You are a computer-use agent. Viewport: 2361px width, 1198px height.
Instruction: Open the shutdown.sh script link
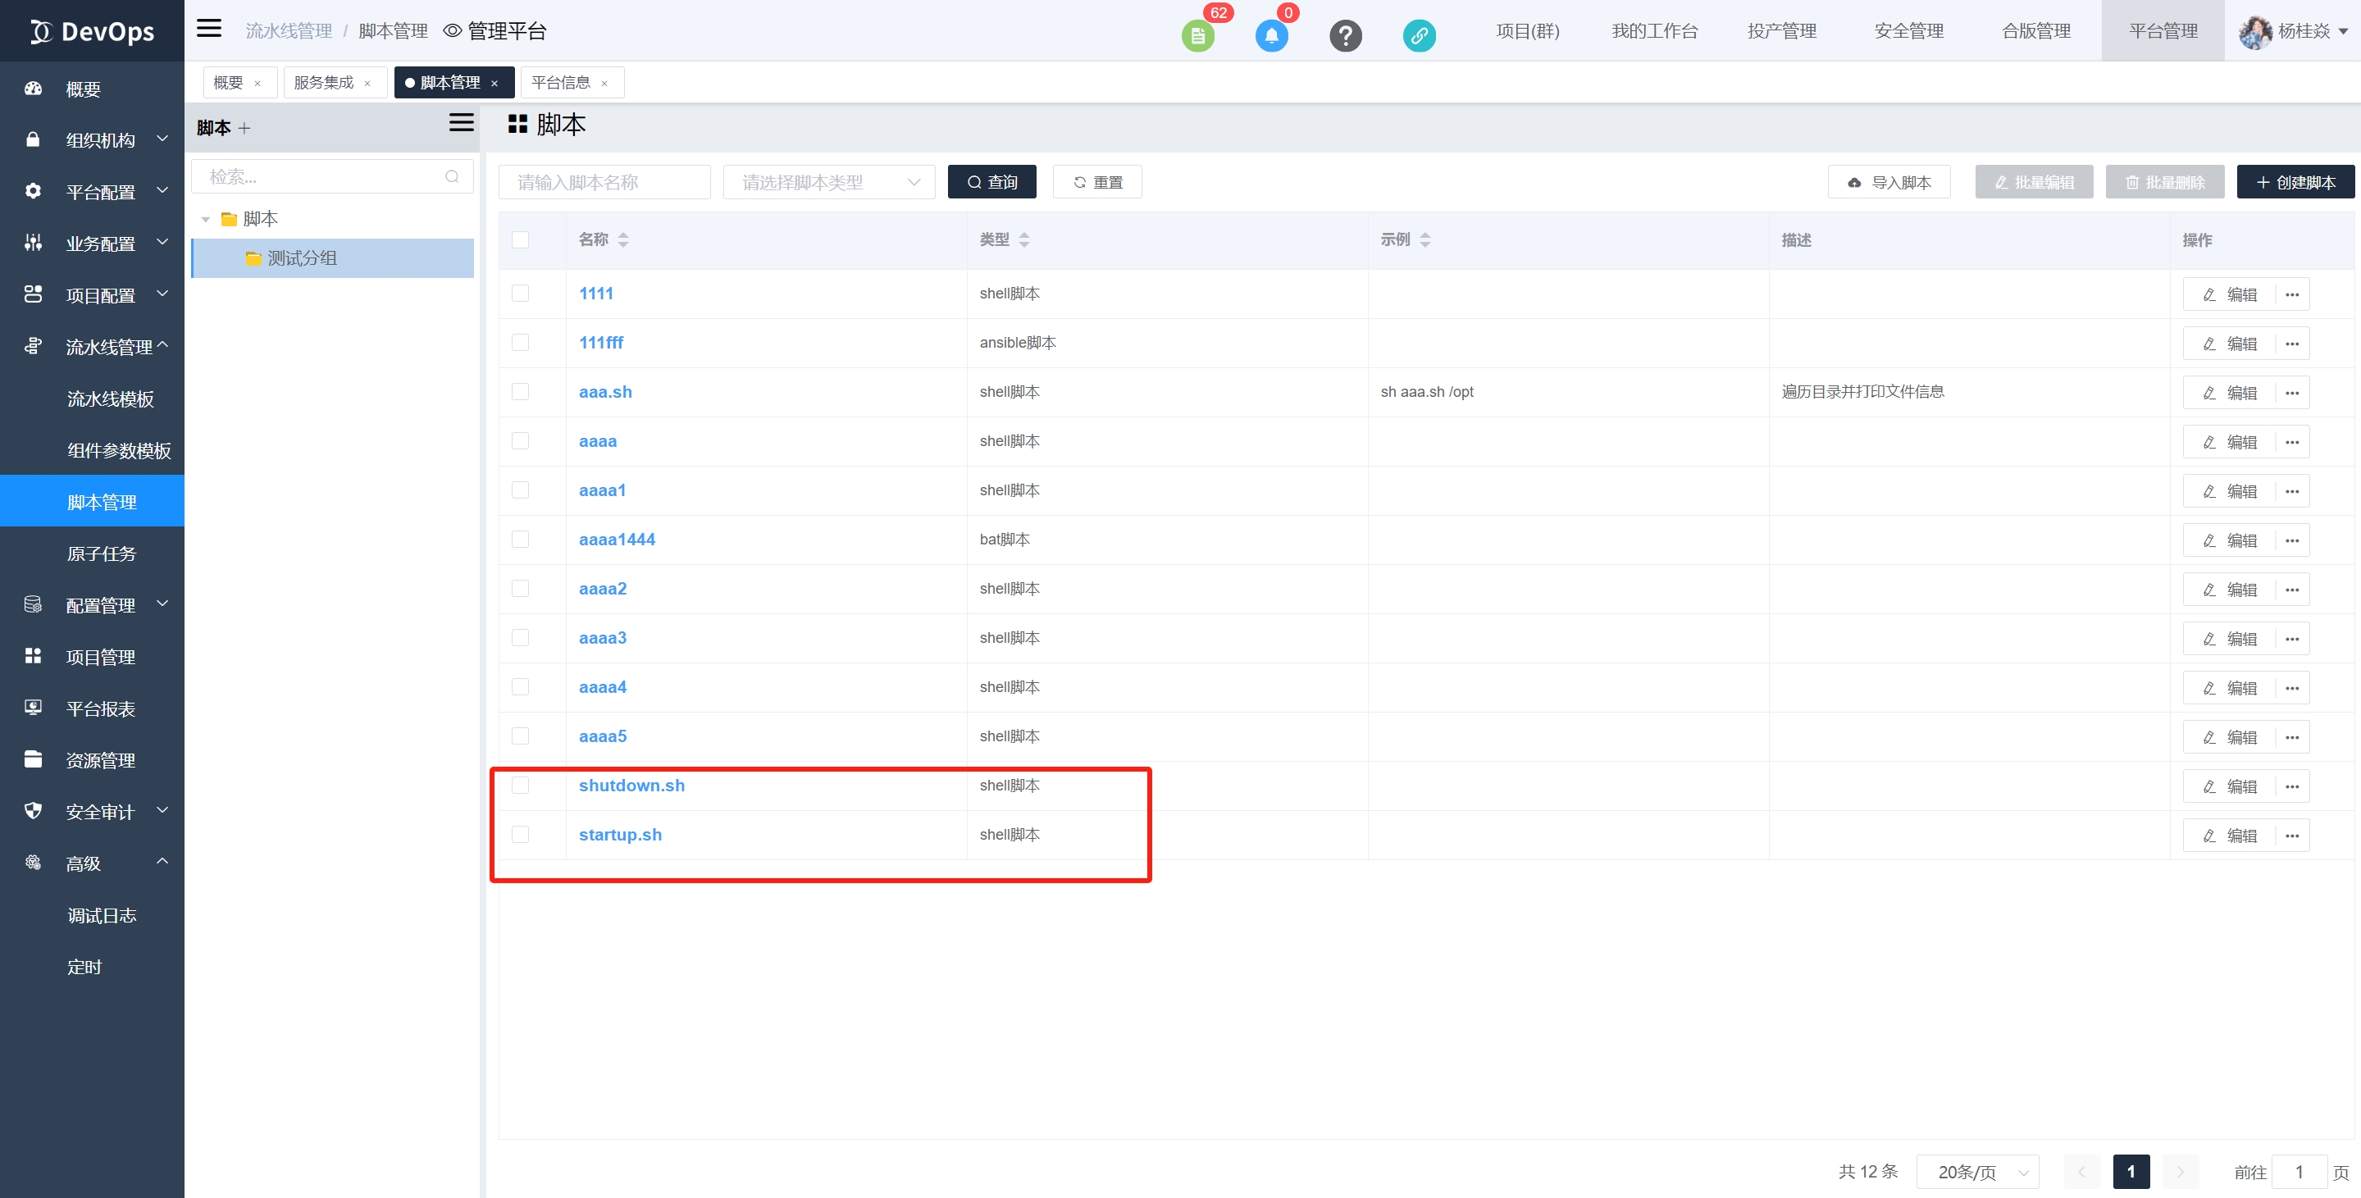(x=631, y=786)
